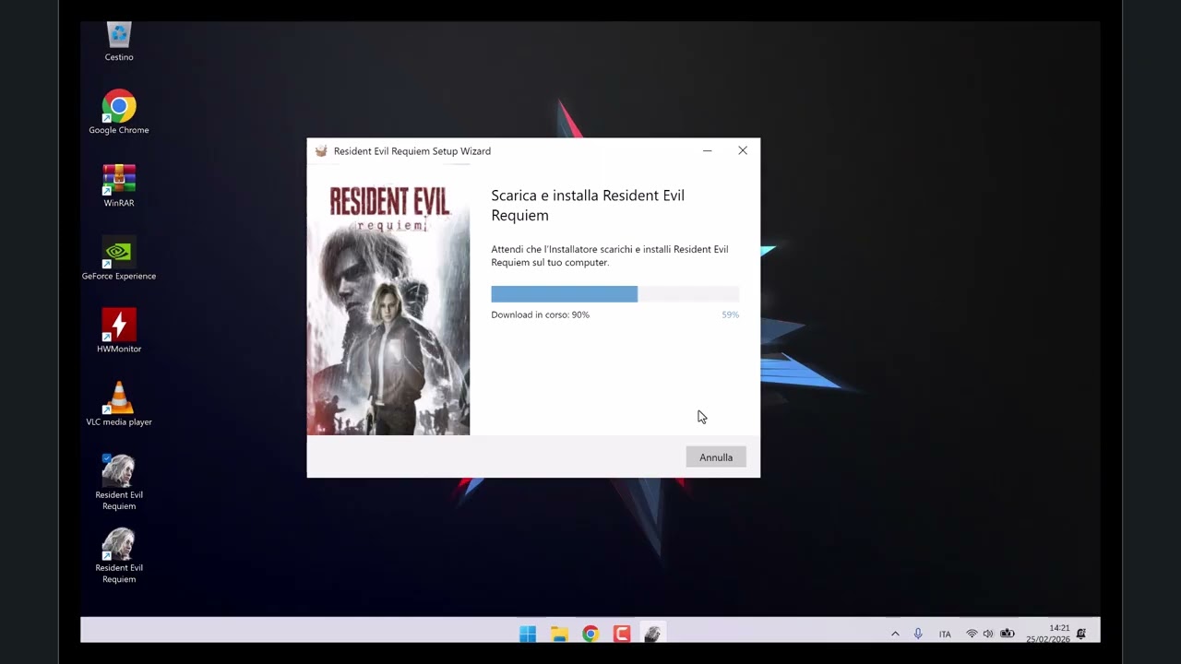
Task: Select the VLC media player desktop icon
Action: tap(119, 404)
